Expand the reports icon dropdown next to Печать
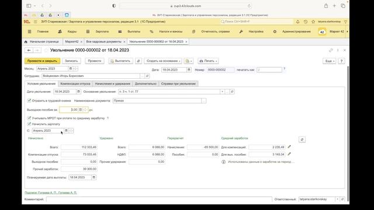The image size is (374, 210). click(x=189, y=61)
